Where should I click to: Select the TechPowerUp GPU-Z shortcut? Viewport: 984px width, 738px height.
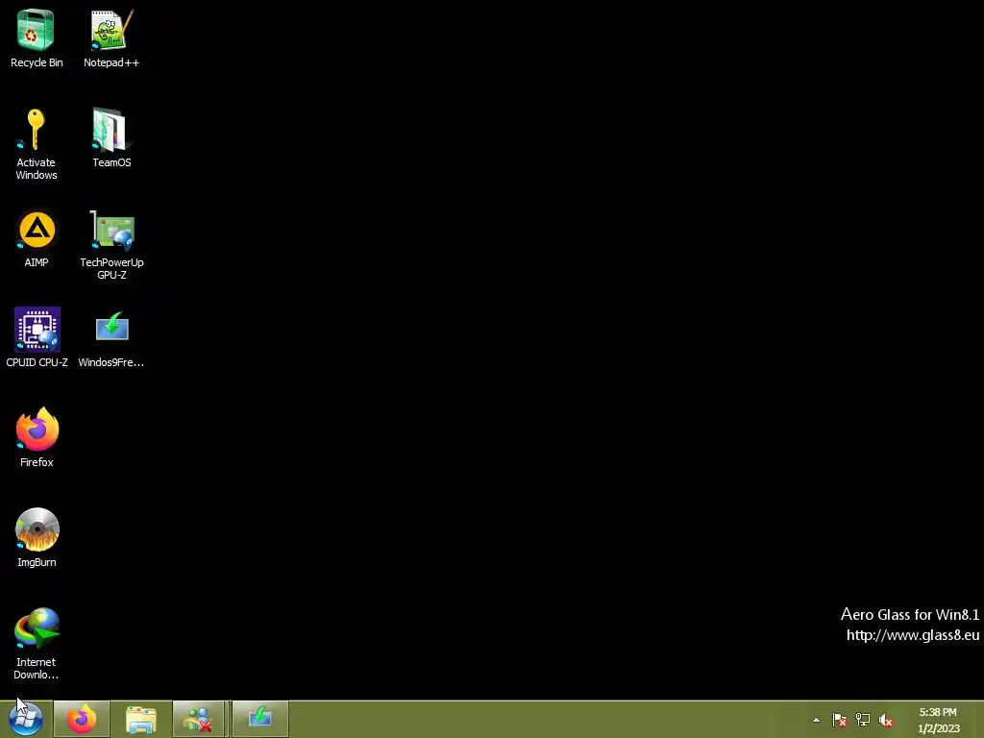pos(111,244)
